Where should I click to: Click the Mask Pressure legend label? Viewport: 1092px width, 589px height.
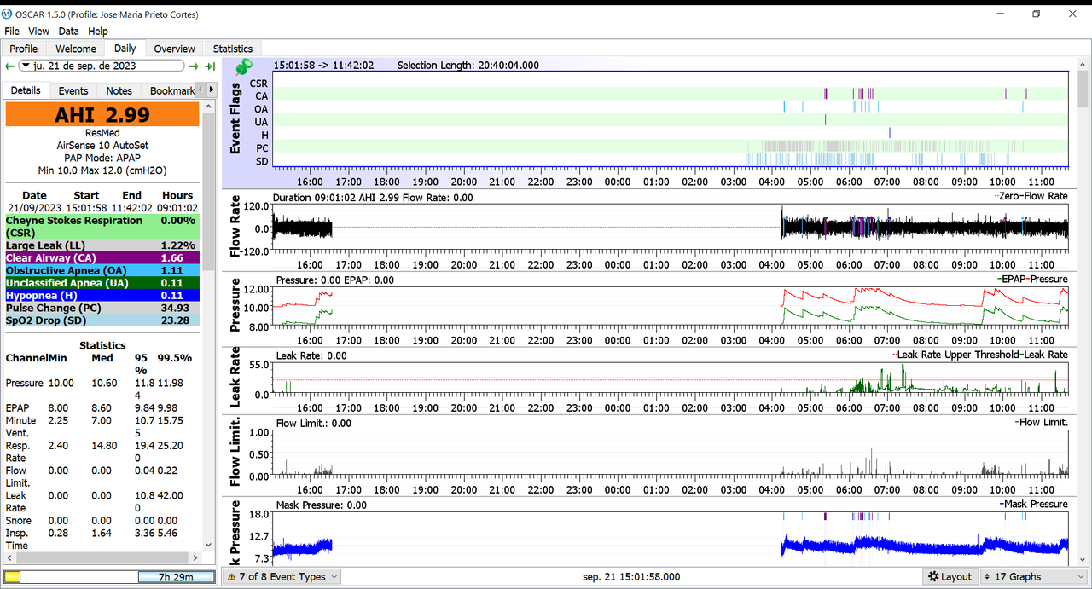click(1035, 504)
